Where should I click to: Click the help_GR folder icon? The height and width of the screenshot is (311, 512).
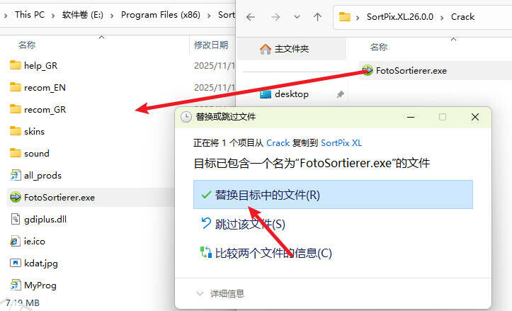click(x=16, y=65)
